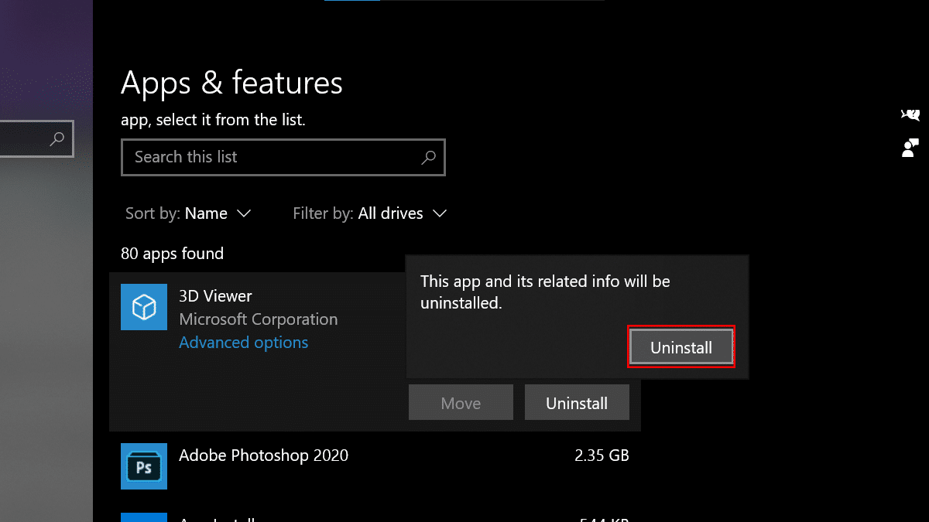The width and height of the screenshot is (929, 522).
Task: Open Advanced options for 3D Viewer
Action: (244, 343)
